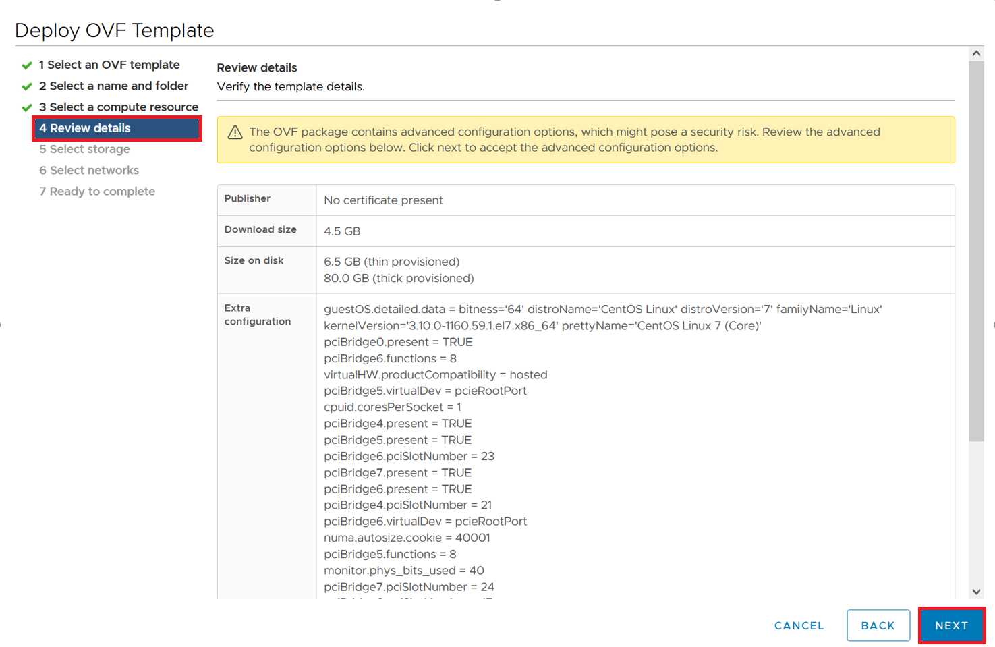The image size is (995, 647).
Task: Cancel the OVF deployment wizard
Action: pyautogui.click(x=799, y=625)
